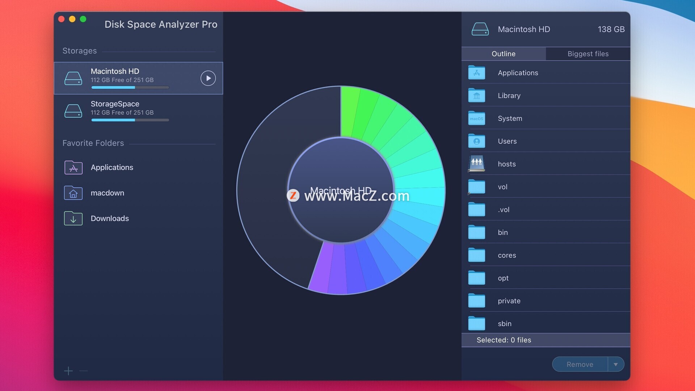Image resolution: width=695 pixels, height=391 pixels.
Task: Click System macOS folder icon in outline
Action: click(476, 118)
